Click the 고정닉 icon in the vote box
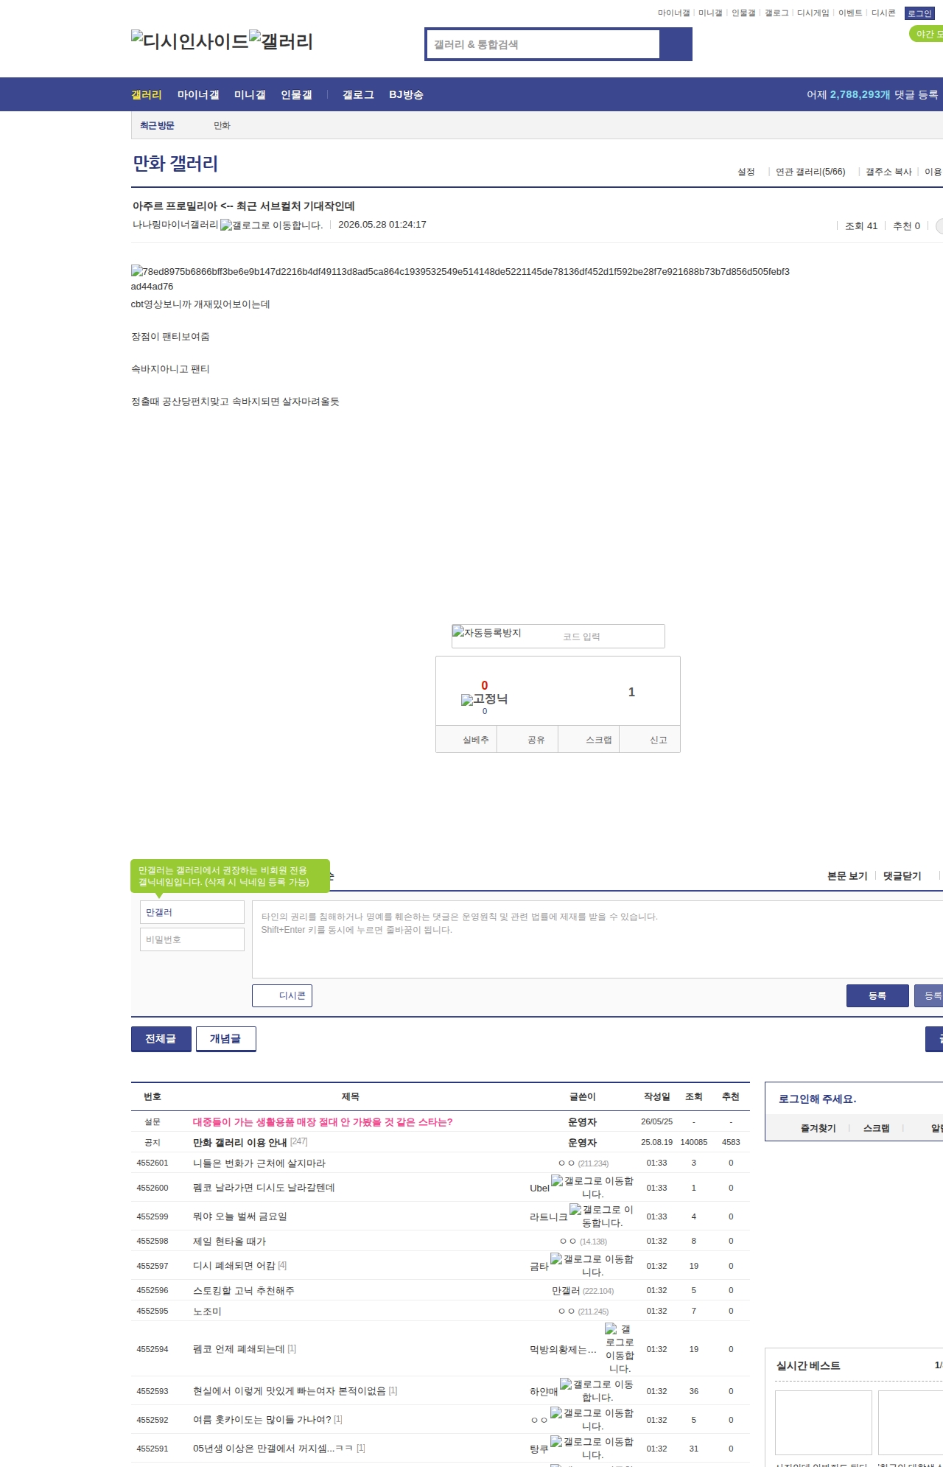943x1467 pixels. pos(484,699)
